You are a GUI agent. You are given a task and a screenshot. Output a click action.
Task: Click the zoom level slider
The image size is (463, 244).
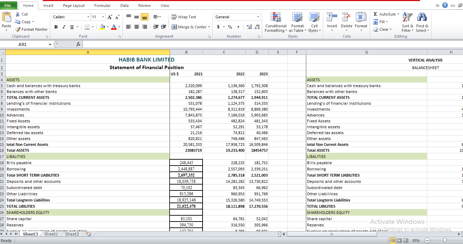coord(445,241)
